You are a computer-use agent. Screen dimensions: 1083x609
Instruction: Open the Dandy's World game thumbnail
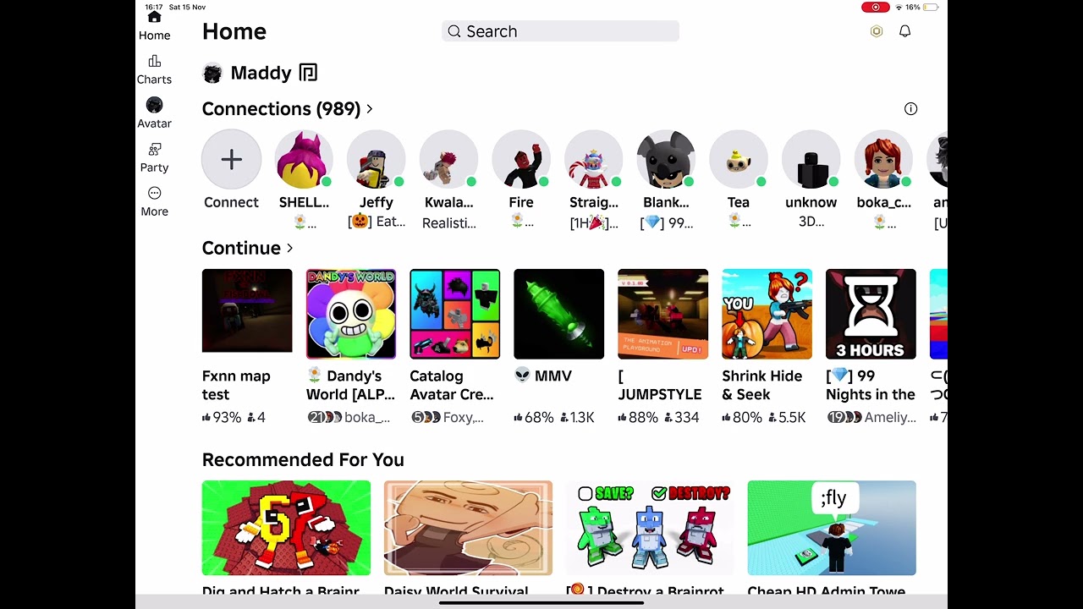pos(351,314)
